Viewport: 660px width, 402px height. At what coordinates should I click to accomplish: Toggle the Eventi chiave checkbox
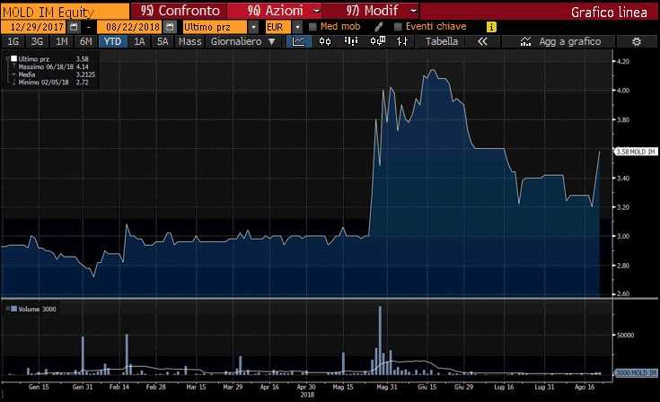(x=398, y=27)
